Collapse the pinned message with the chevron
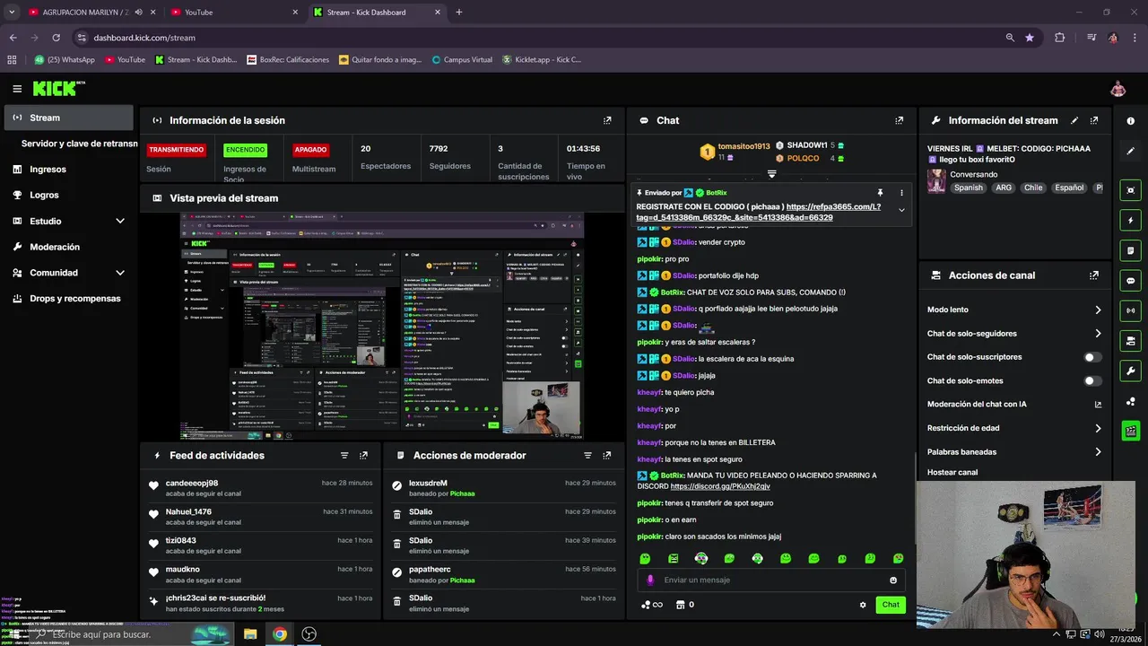Screen dimensions: 1148x646 901,210
